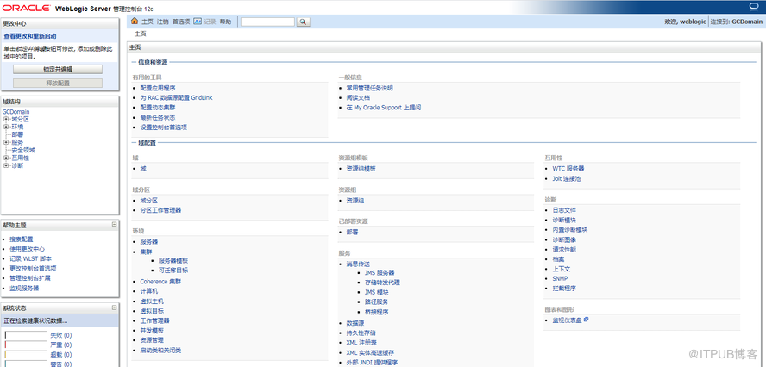Open 服务器 link under 环境

pos(149,241)
